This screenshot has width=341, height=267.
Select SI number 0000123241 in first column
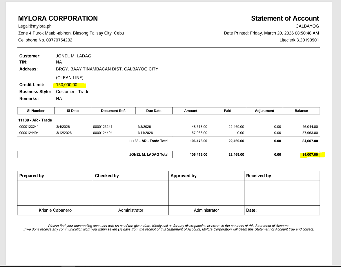click(x=28, y=127)
